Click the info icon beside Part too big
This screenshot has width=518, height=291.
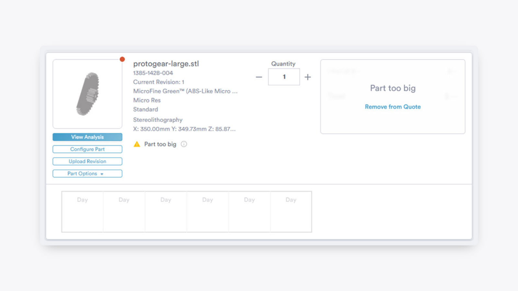click(x=184, y=144)
